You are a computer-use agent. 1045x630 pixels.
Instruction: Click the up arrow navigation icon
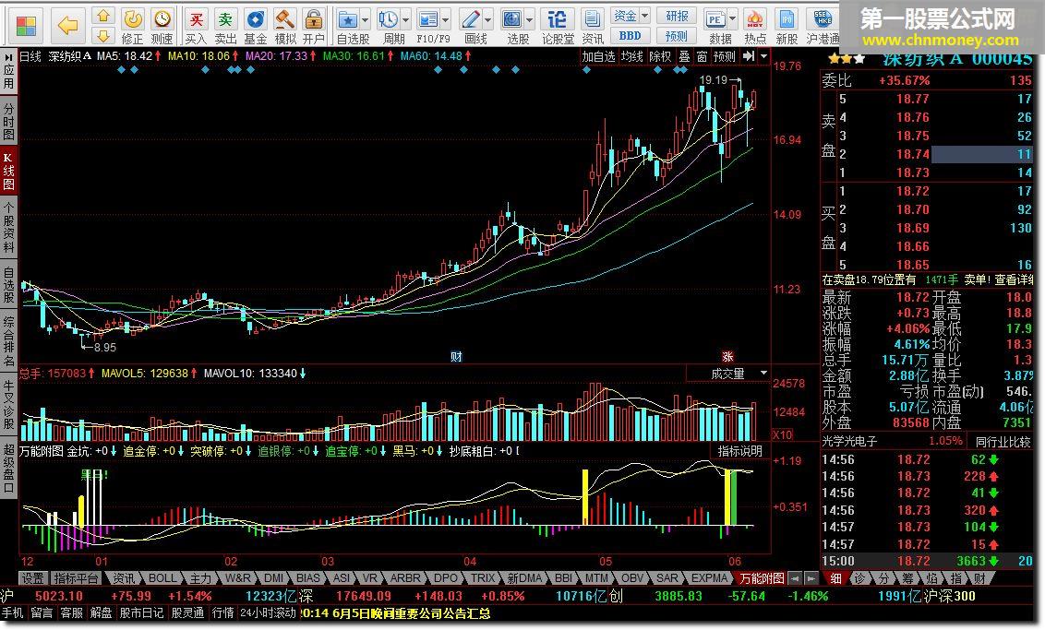(x=102, y=16)
